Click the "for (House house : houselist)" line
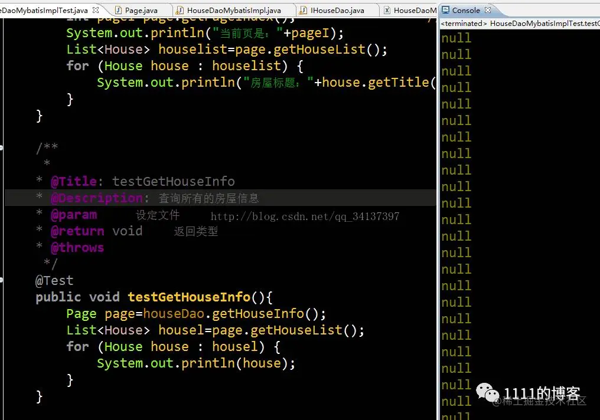 pyautogui.click(x=185, y=66)
